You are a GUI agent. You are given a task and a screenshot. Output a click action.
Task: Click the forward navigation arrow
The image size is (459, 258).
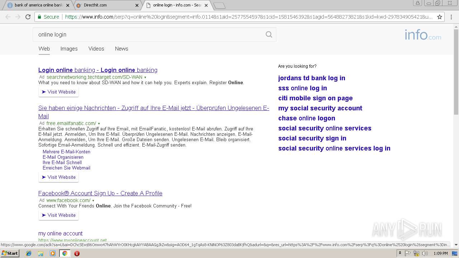(18, 17)
